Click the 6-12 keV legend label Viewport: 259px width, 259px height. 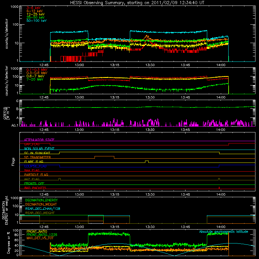(x=35, y=11)
